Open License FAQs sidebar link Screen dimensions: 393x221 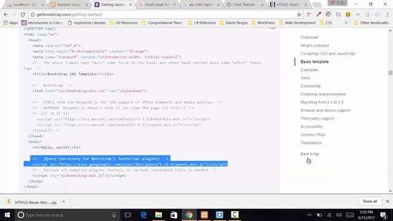pyautogui.click(x=313, y=134)
